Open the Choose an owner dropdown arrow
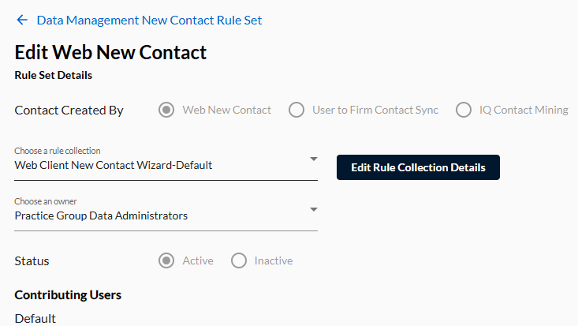 tap(314, 210)
